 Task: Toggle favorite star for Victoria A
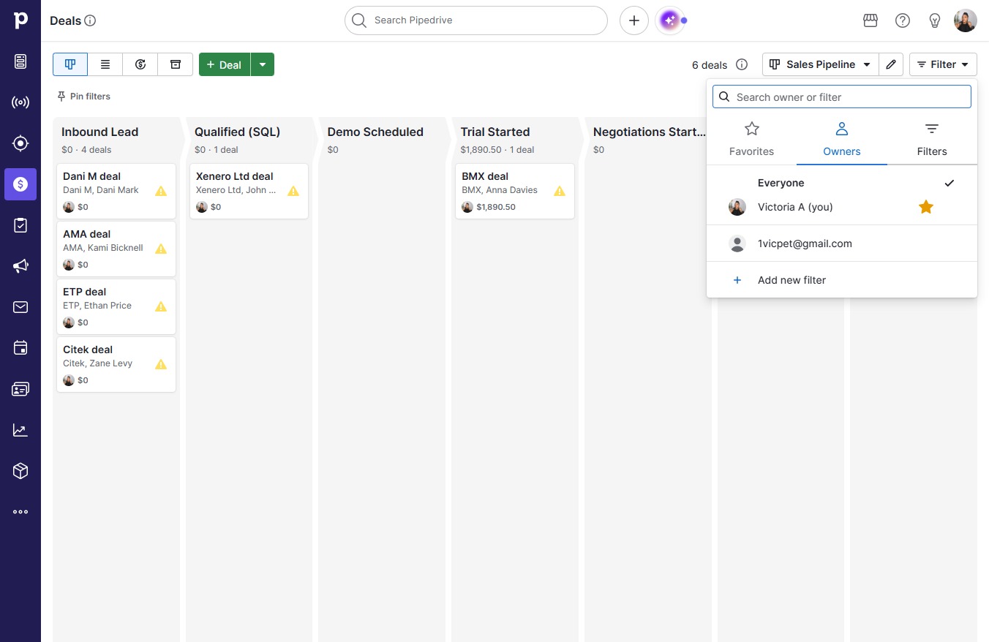pos(926,207)
